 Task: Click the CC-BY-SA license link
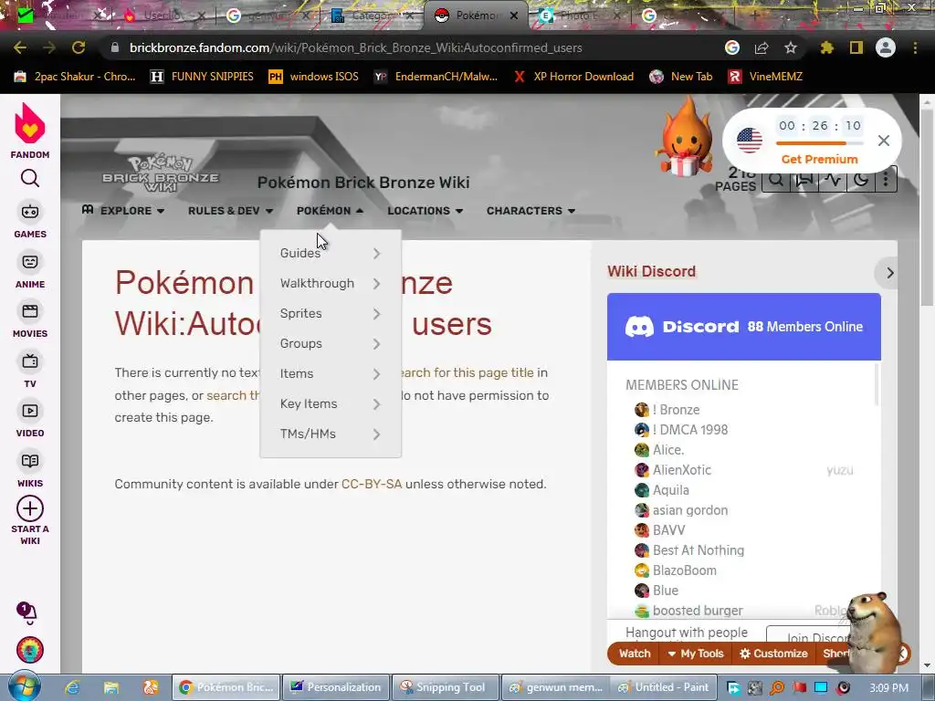point(372,484)
